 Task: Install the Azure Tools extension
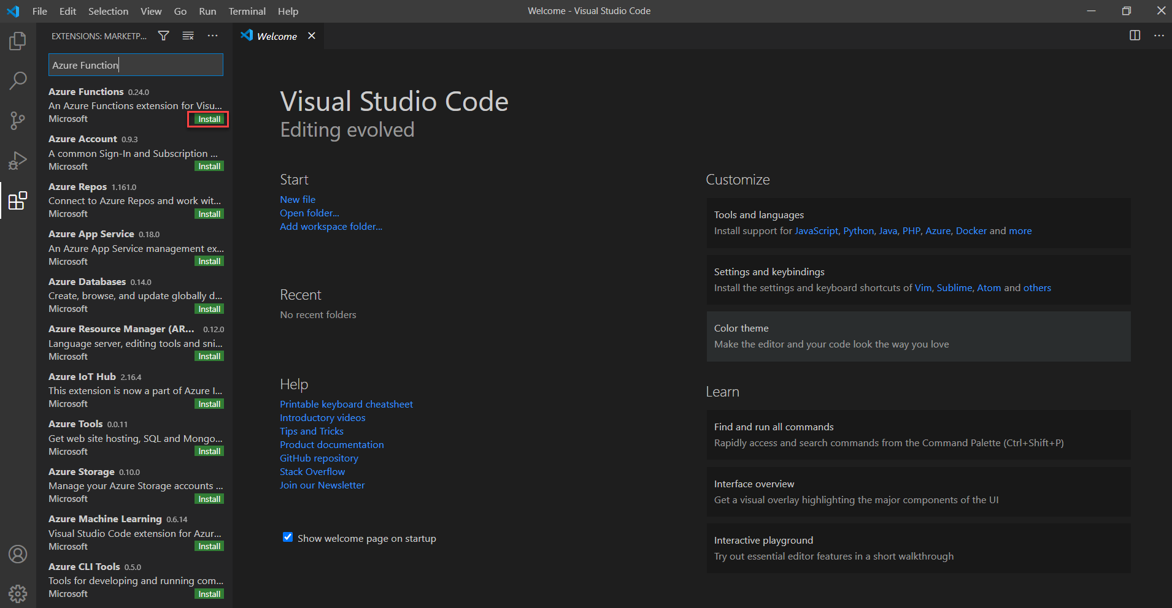(x=209, y=451)
